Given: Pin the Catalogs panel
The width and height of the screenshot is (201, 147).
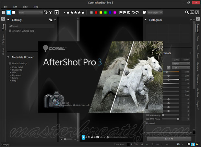Looking at the screenshot, I should [55, 20].
